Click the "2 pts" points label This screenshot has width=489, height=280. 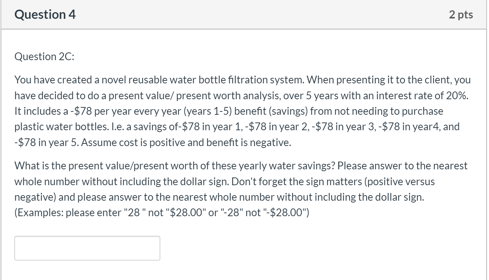click(461, 15)
